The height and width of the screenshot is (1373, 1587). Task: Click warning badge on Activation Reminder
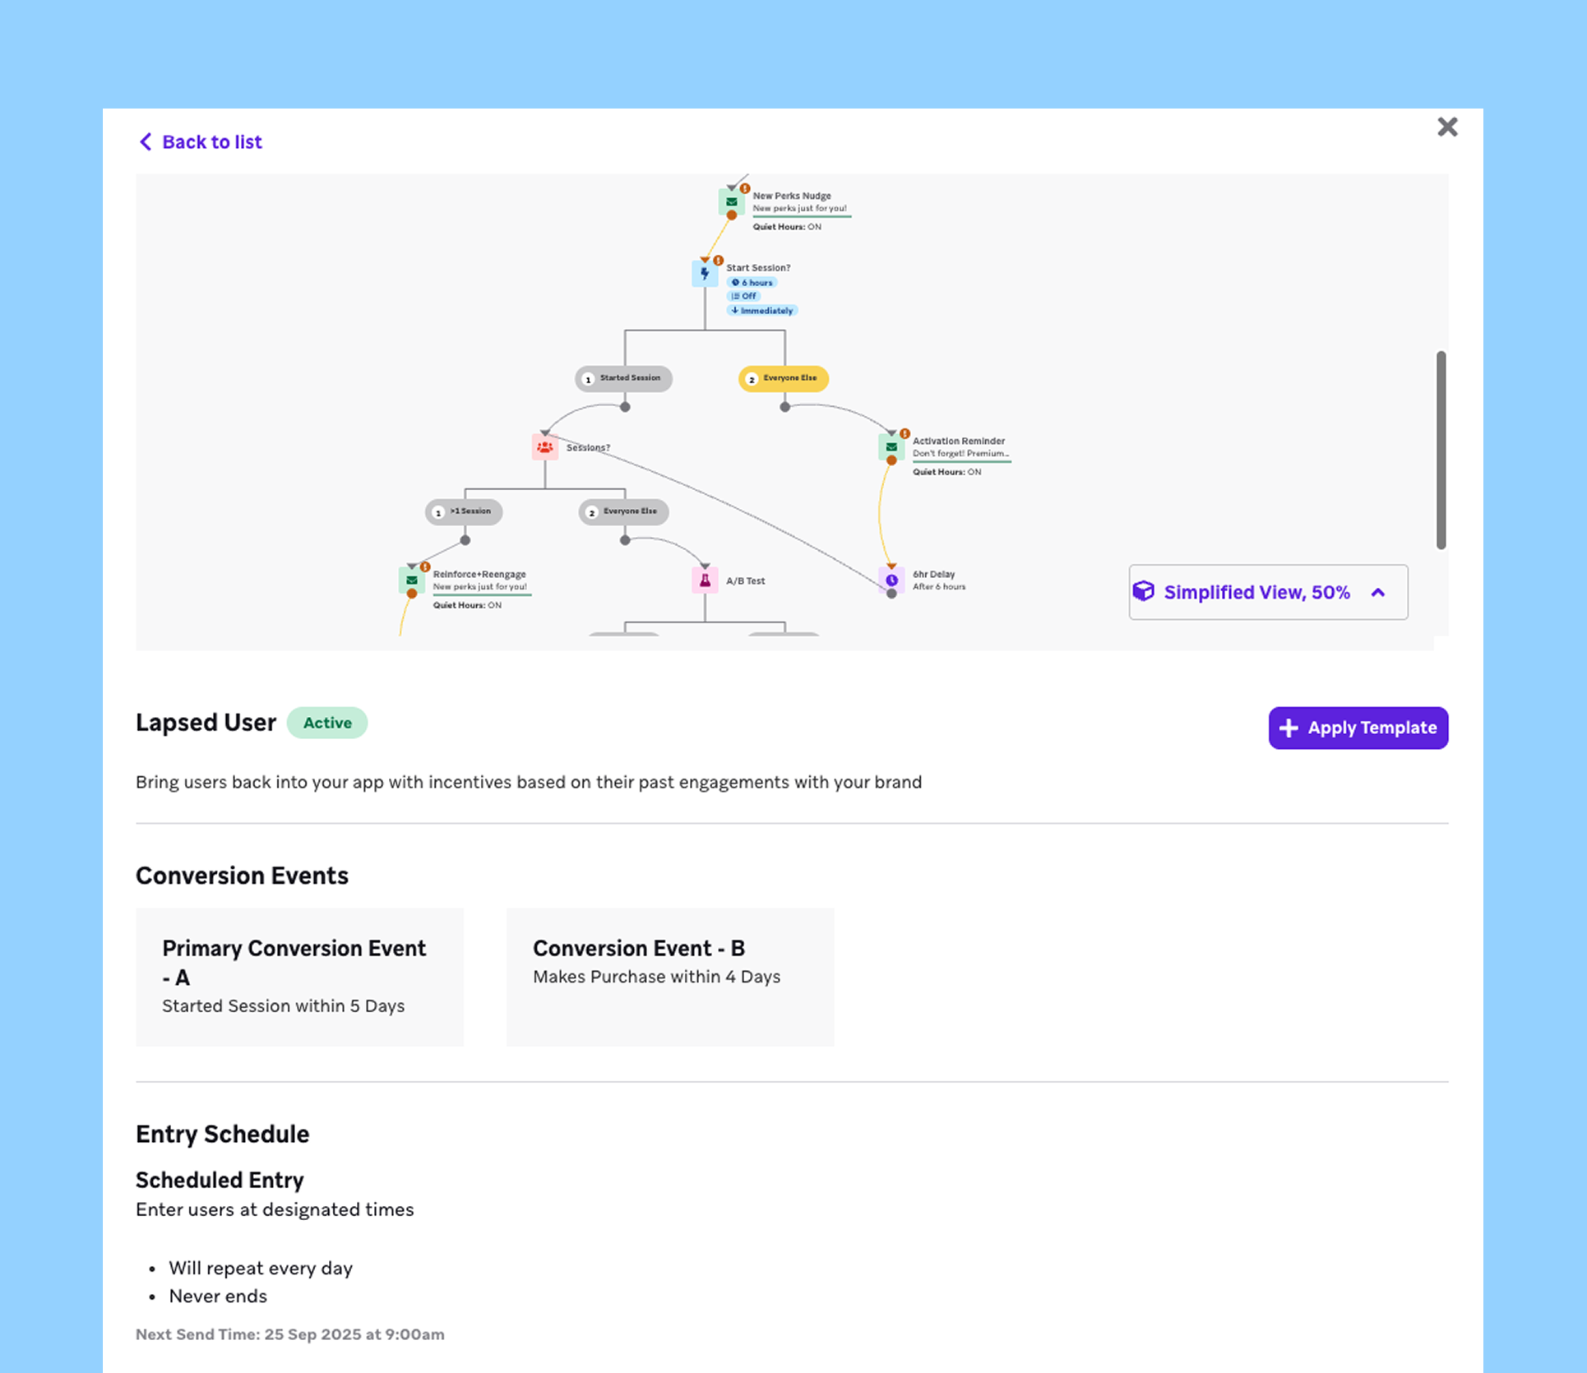pyautogui.click(x=905, y=433)
